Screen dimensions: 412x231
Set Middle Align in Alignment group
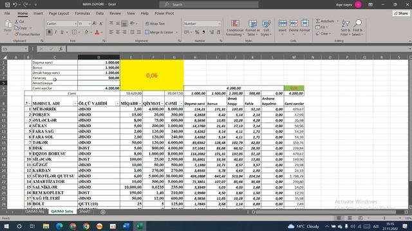[x=118, y=24]
